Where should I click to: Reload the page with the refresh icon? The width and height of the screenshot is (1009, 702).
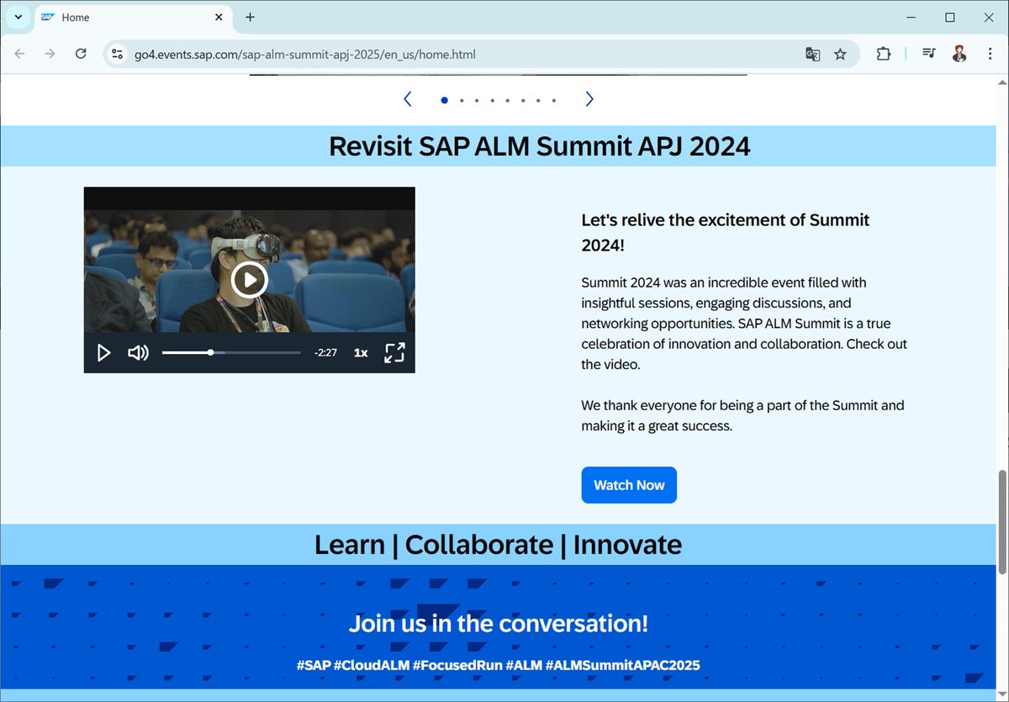click(x=81, y=54)
